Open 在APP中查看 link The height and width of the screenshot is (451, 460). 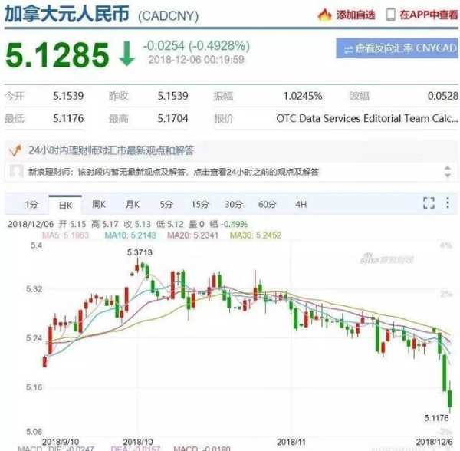(x=429, y=15)
